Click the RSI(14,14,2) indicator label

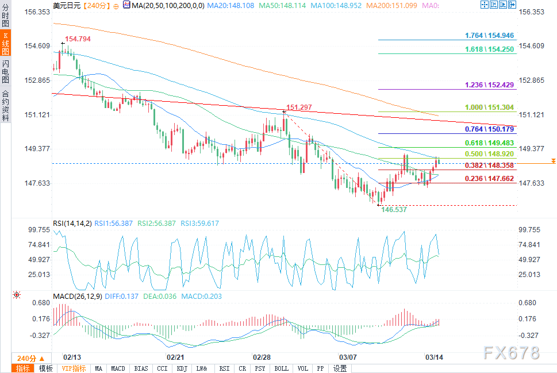tap(72, 224)
